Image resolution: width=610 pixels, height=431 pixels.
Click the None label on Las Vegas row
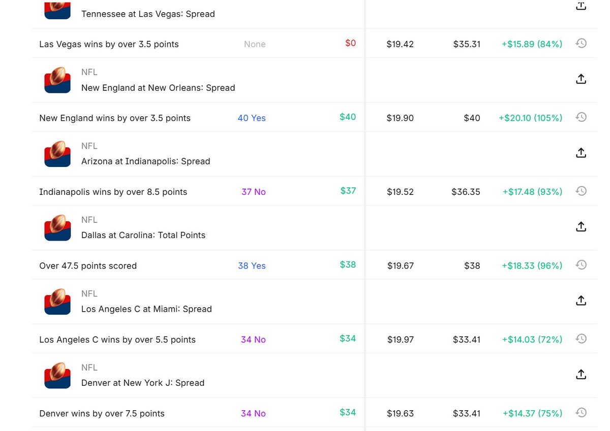(255, 44)
